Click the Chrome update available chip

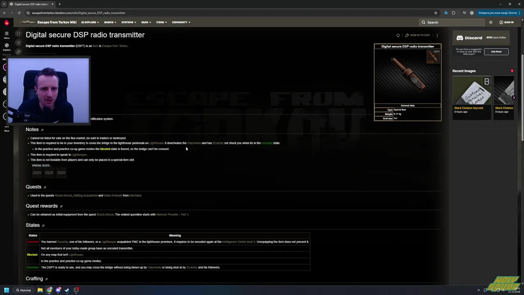(499, 13)
